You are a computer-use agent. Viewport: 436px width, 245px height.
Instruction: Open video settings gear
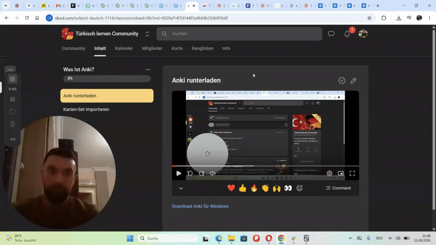coord(329,174)
